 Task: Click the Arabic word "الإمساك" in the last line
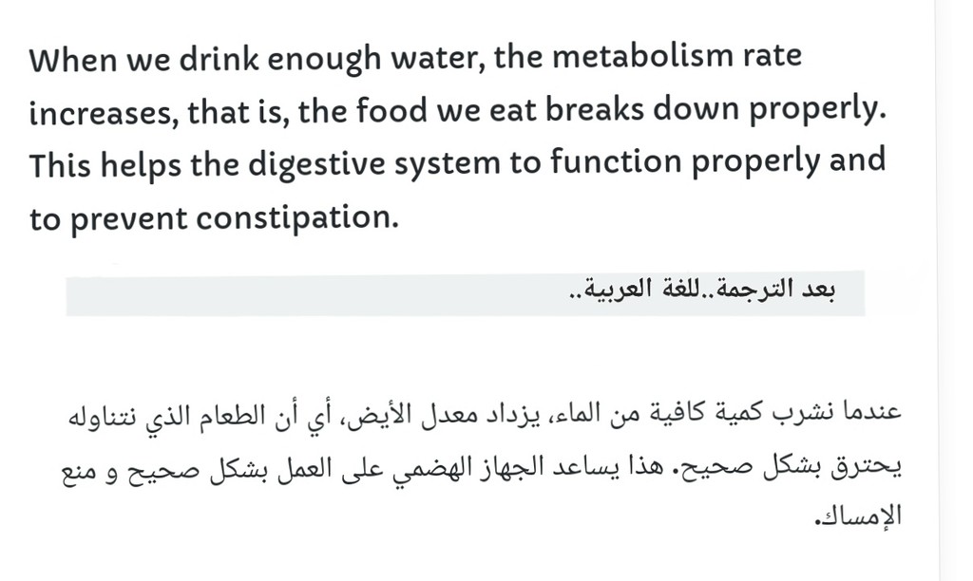[858, 516]
